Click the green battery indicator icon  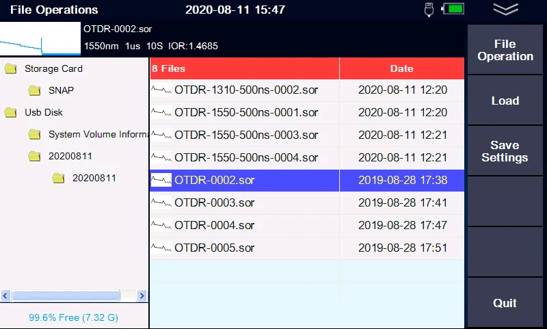point(453,10)
